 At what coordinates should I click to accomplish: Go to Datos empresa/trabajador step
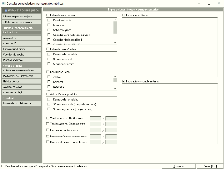click(21, 17)
